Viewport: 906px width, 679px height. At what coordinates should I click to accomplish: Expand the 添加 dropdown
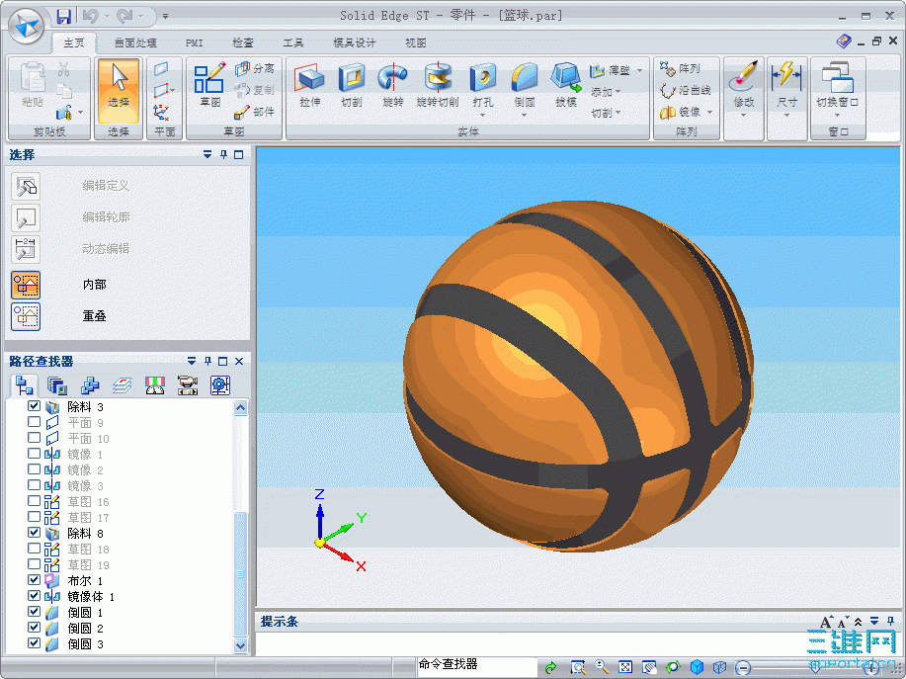coord(605,92)
